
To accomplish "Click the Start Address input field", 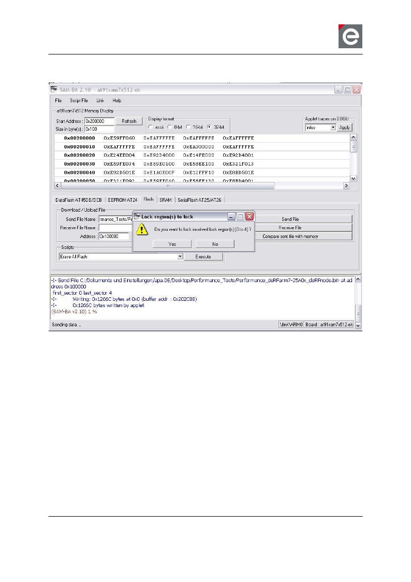I will (x=99, y=121).
